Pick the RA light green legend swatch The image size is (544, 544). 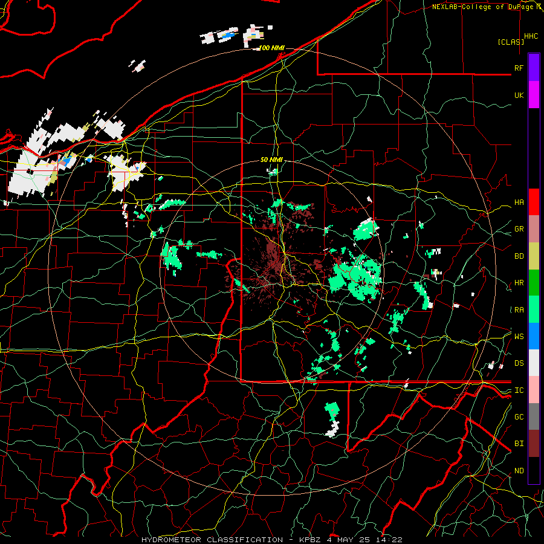click(534, 309)
